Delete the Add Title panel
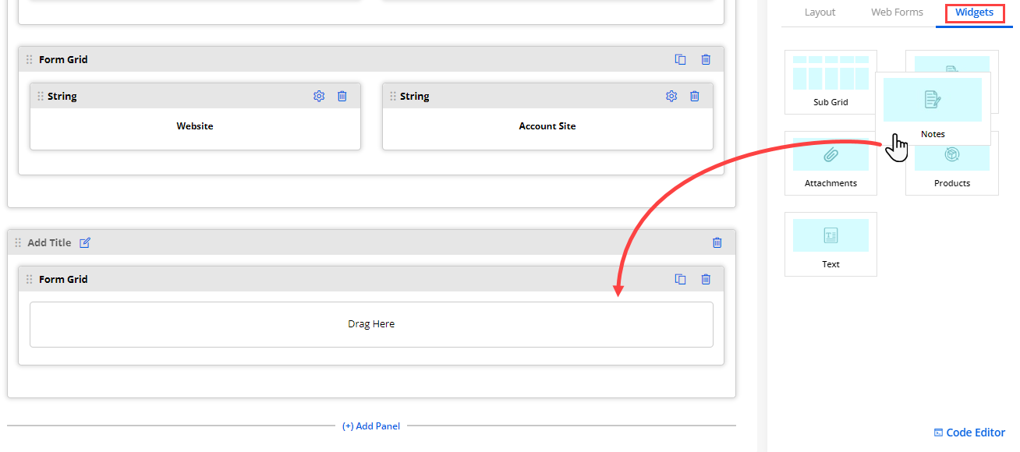This screenshot has height=452, width=1020. click(717, 242)
